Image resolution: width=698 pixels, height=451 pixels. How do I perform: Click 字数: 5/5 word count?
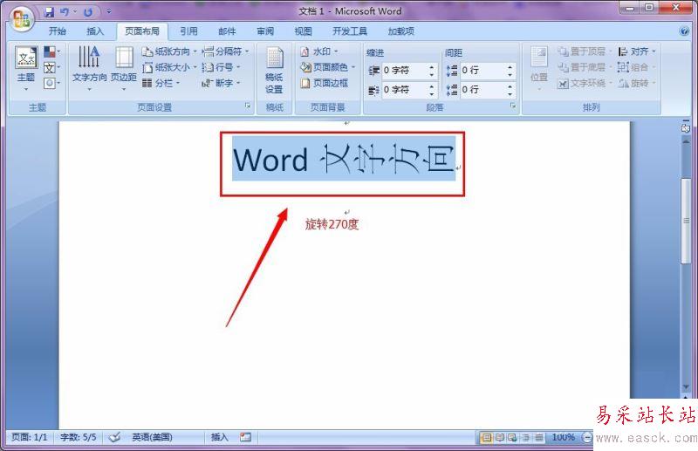pyautogui.click(x=78, y=437)
